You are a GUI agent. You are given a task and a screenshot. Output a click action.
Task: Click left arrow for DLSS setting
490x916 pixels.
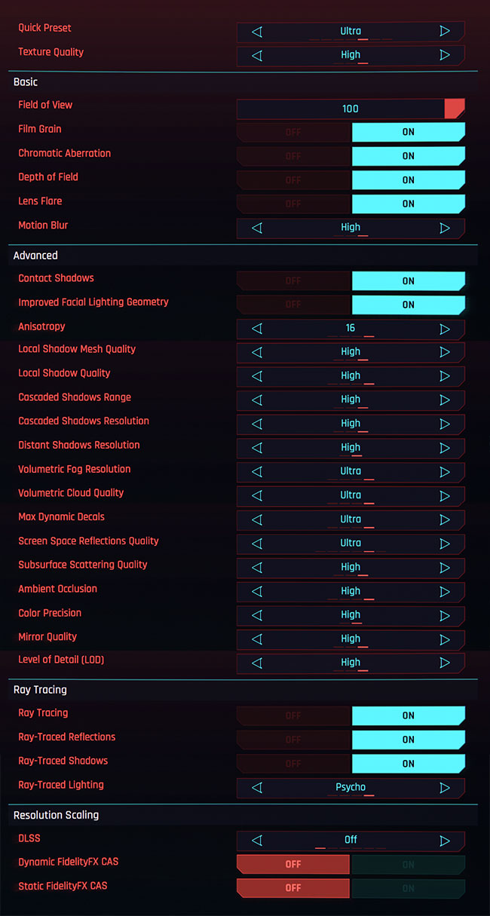pyautogui.click(x=257, y=841)
